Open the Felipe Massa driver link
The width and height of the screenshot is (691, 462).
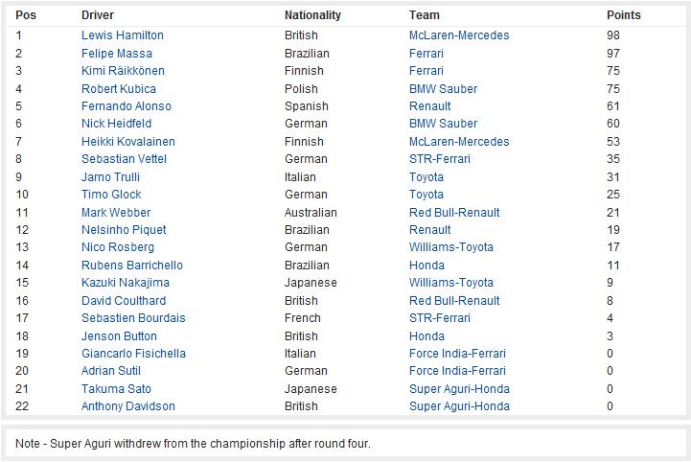click(x=117, y=54)
